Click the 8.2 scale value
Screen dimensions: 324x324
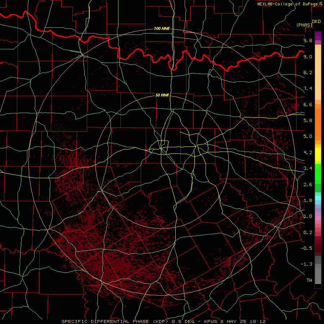point(308,72)
